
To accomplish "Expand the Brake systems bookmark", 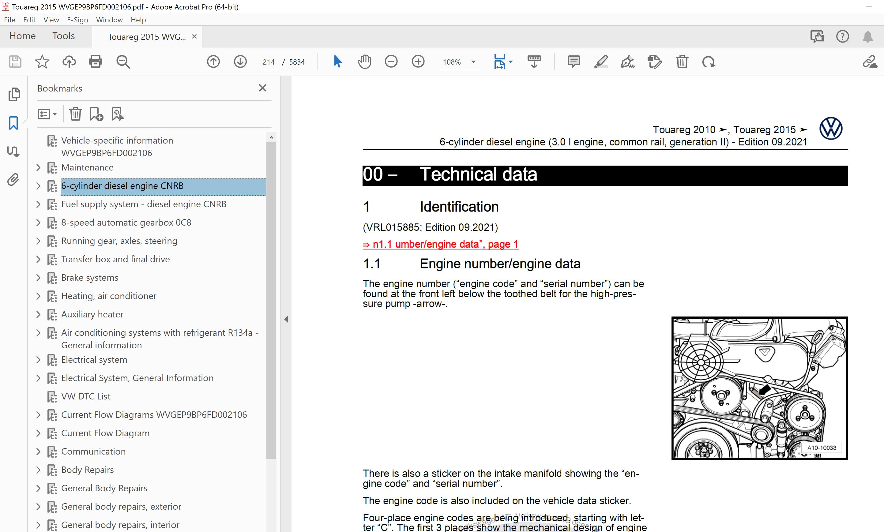I will [38, 277].
